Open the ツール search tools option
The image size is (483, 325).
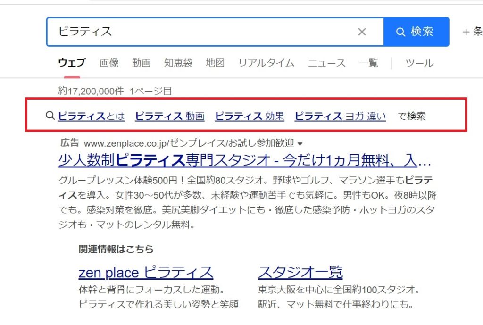[x=419, y=63]
